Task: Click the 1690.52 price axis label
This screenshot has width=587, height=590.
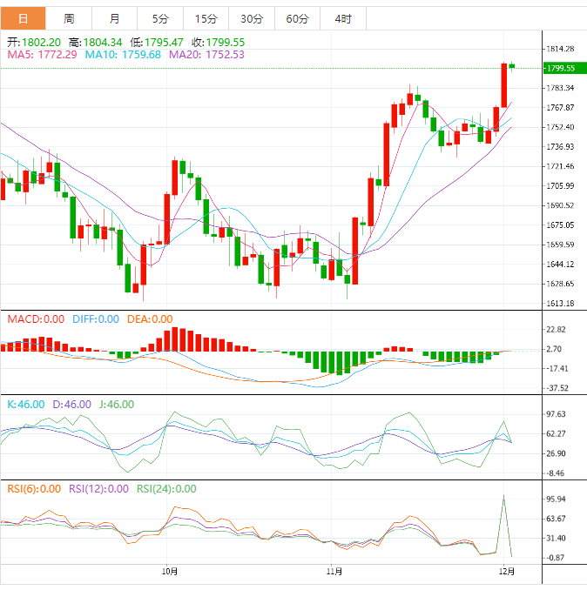Action: [x=560, y=205]
